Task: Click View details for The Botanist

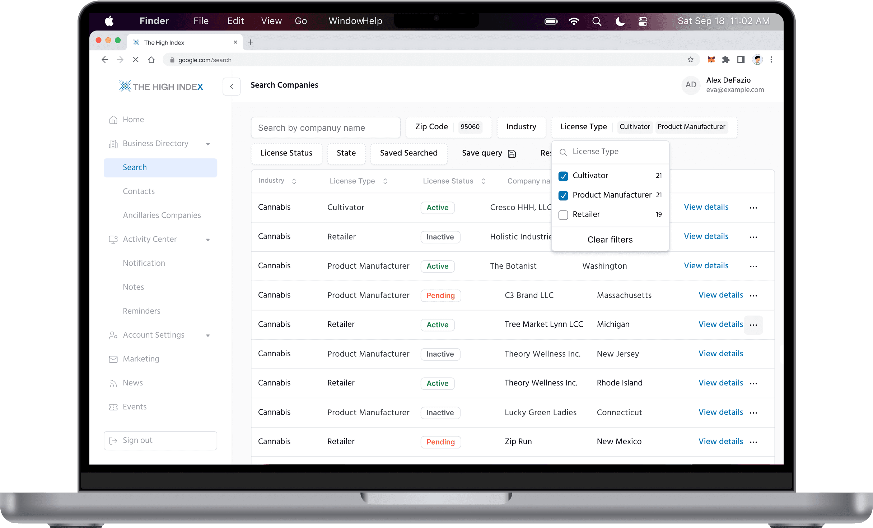Action: coord(706,266)
